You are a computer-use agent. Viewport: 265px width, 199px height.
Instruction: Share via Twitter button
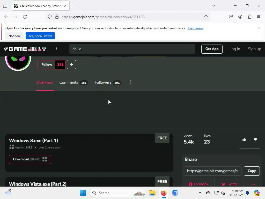point(230,184)
